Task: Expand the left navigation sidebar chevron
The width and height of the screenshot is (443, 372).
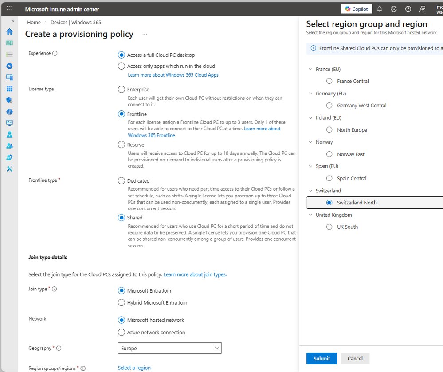Action: tap(13, 21)
